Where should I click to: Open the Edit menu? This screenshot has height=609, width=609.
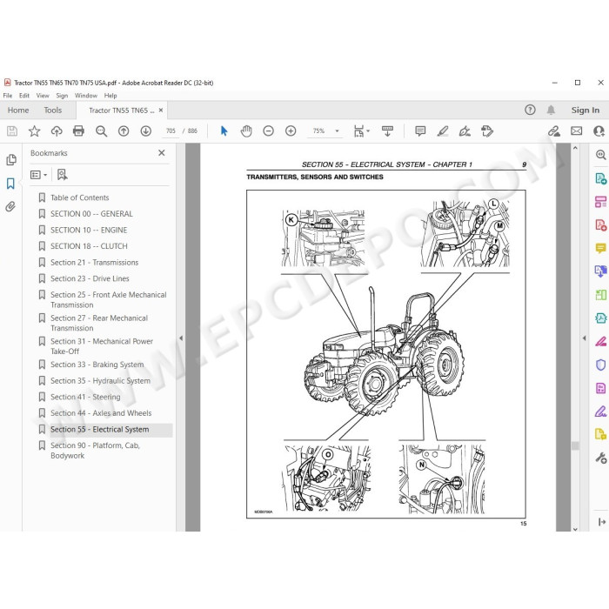pos(24,96)
